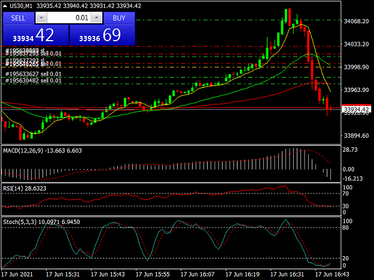Click the 34068.20 price axis label
Image resolution: width=374 pixels, height=280 pixels.
point(357,21)
